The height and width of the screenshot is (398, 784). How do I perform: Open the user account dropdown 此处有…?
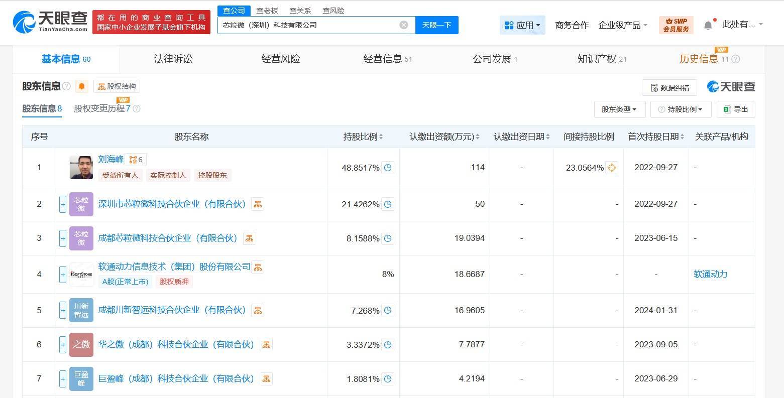742,24
